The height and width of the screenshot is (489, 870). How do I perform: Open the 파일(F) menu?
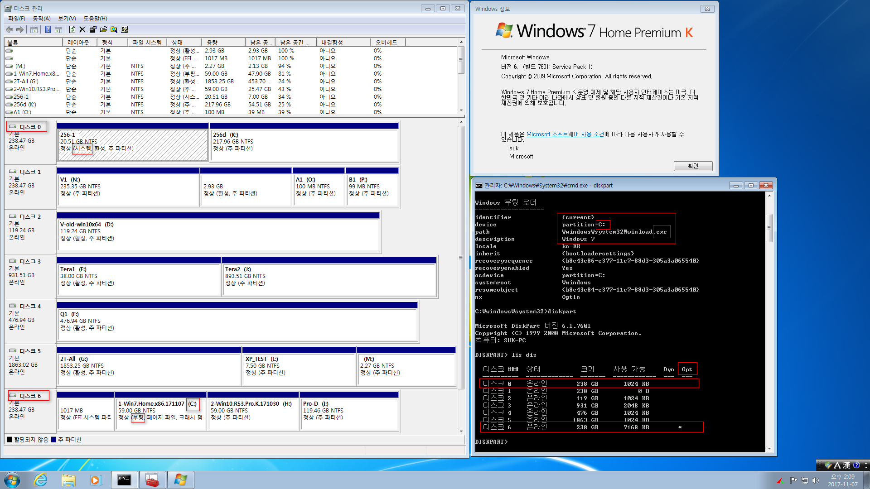(x=17, y=19)
